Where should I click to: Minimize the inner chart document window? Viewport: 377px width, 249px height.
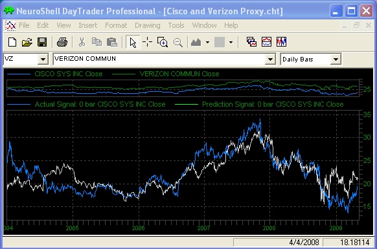345,25
